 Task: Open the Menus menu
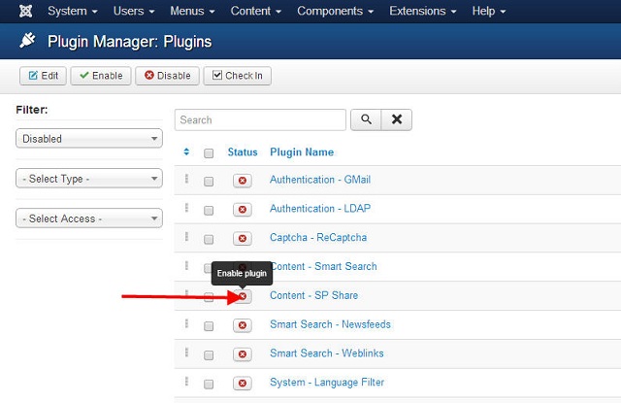(x=192, y=11)
